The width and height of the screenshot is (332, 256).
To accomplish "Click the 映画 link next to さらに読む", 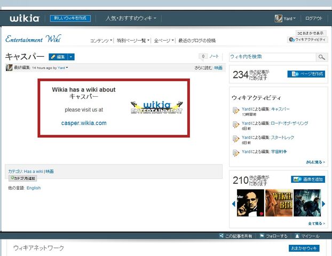I will click(x=218, y=67).
